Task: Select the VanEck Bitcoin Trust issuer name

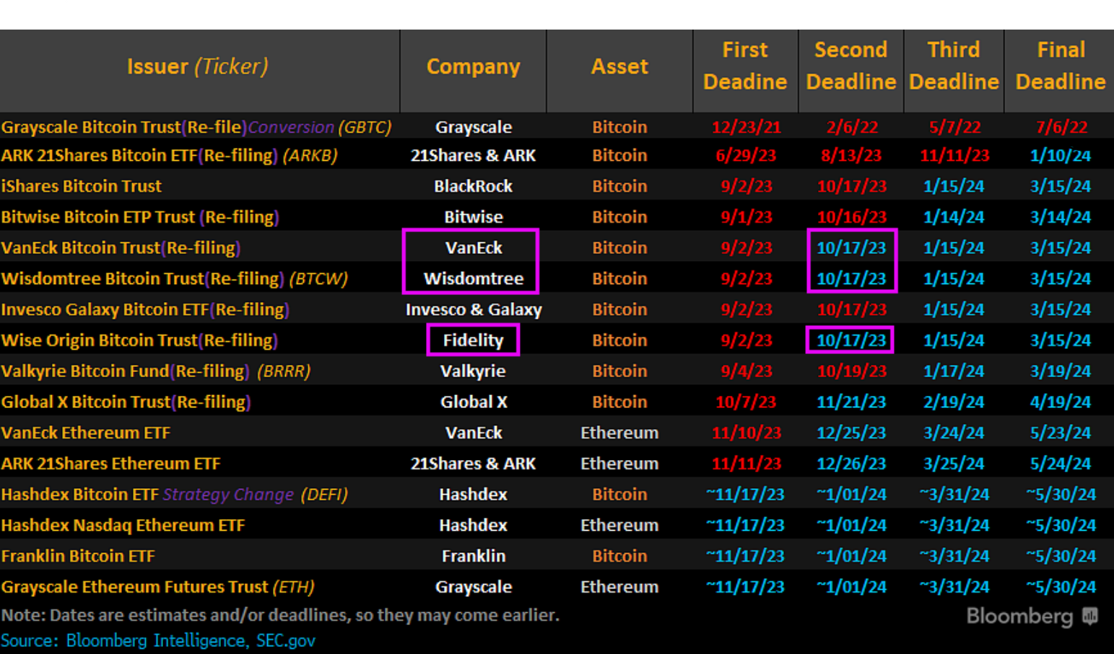Action: pyautogui.click(x=121, y=248)
